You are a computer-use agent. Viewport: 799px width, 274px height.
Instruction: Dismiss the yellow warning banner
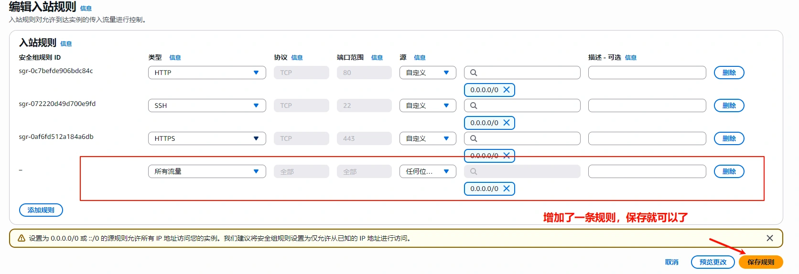click(769, 238)
